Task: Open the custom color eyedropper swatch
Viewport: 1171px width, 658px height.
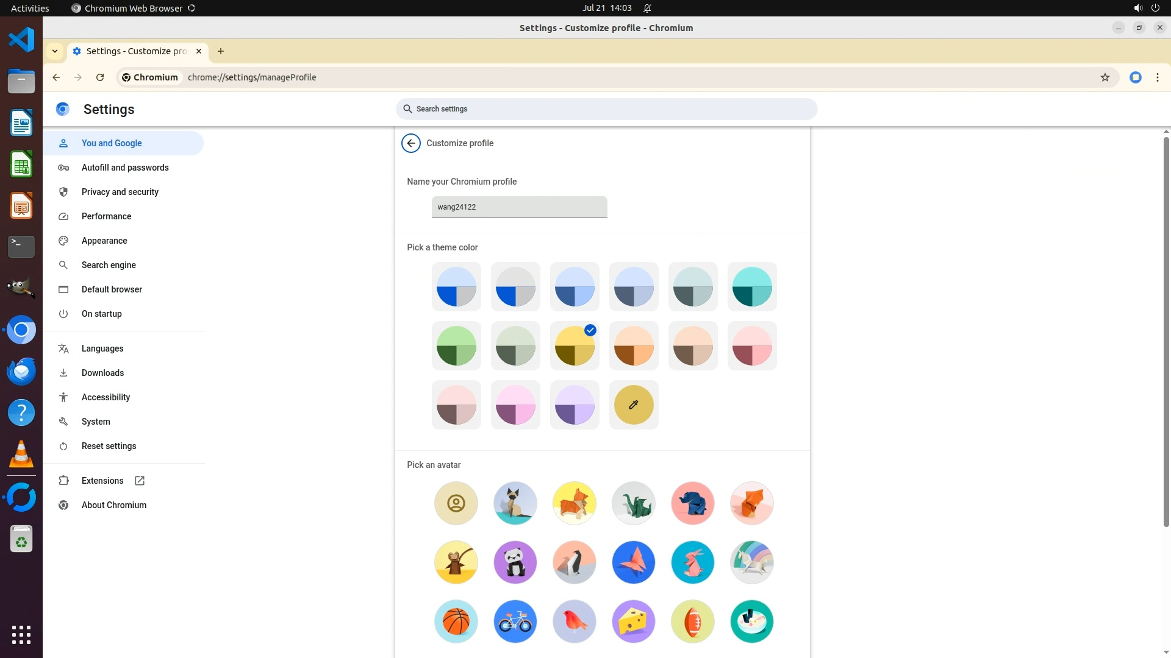Action: click(633, 405)
